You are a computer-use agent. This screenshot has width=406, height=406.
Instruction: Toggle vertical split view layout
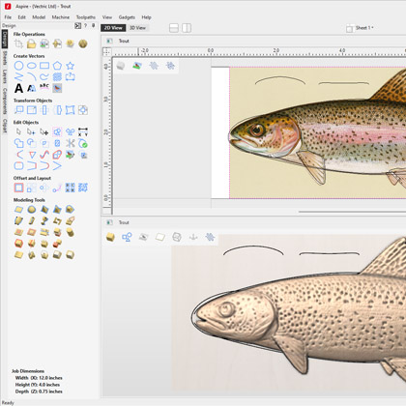pyautogui.click(x=187, y=28)
